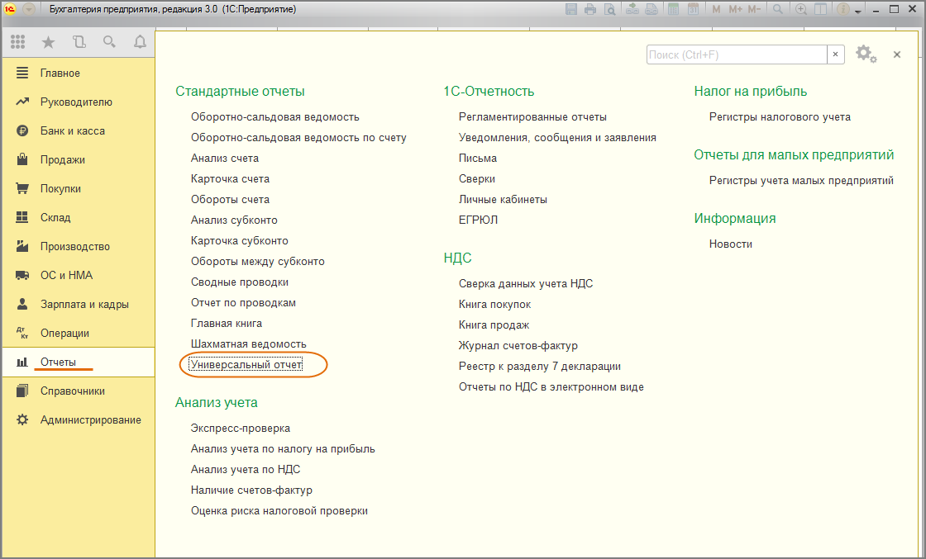Screen dimensions: 926x559
Task: Switch to the Продажи section
Action: [62, 160]
